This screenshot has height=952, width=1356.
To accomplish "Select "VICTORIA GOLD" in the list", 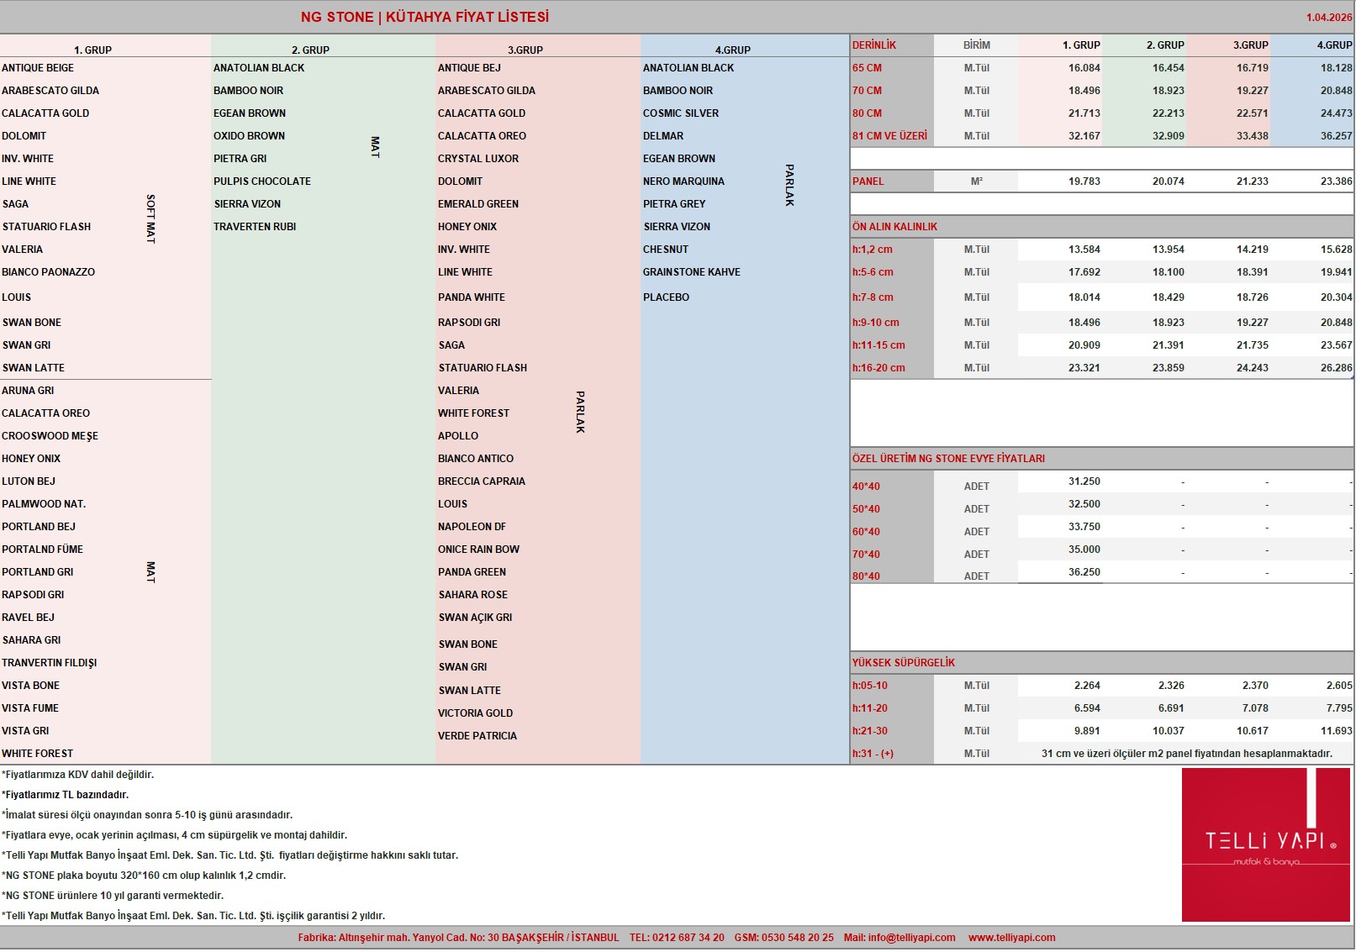I will 475,713.
